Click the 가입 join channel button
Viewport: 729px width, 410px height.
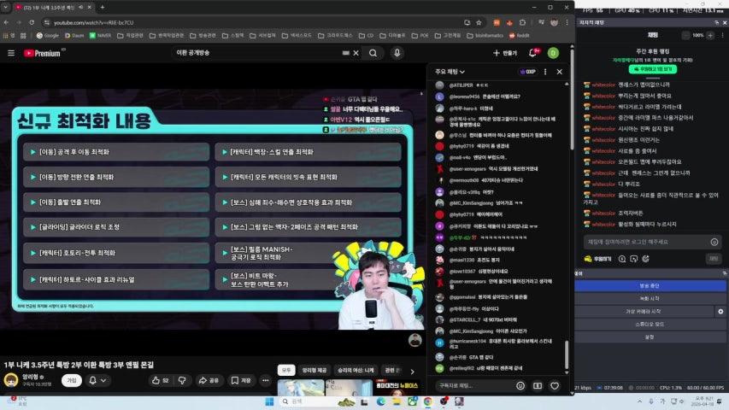click(x=72, y=380)
